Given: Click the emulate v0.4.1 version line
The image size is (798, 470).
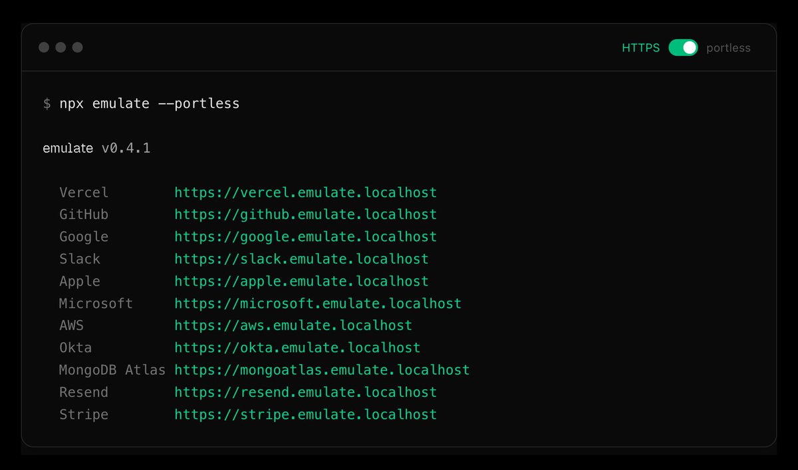Looking at the screenshot, I should point(96,148).
